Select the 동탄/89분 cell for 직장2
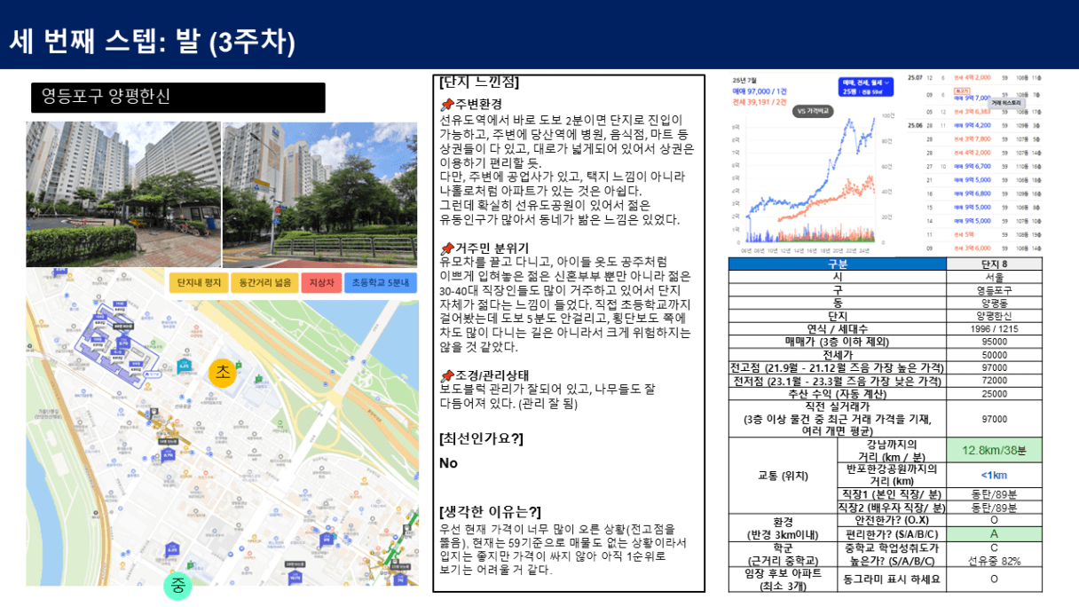1079x607 pixels. coord(995,508)
